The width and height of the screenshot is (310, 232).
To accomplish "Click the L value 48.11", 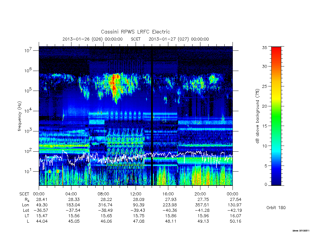I will 171,221.
